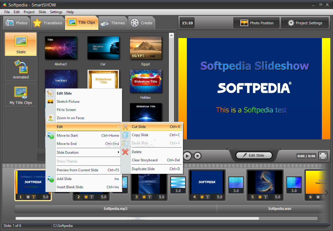This screenshot has height=231, width=333.
Task: Click the Edit Slide button below preview
Action: (254, 155)
